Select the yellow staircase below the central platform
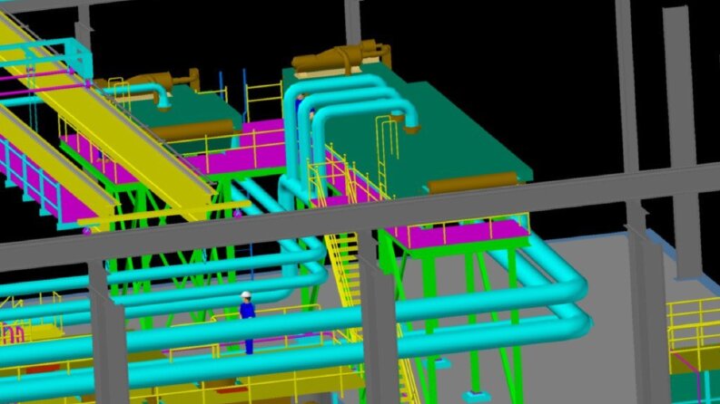720x404 pixels. point(345,270)
